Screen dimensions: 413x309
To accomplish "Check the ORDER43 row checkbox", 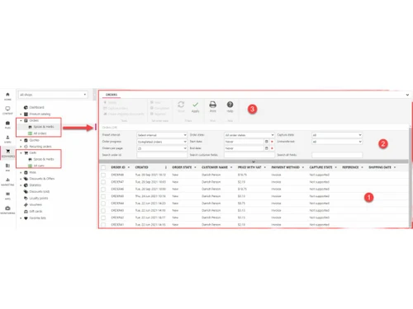I will click(x=103, y=210).
